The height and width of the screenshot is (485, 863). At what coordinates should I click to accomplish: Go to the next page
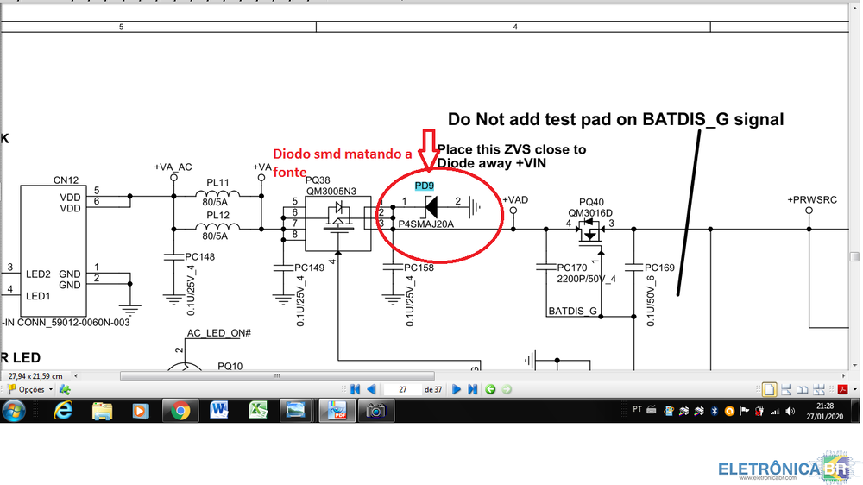point(457,389)
